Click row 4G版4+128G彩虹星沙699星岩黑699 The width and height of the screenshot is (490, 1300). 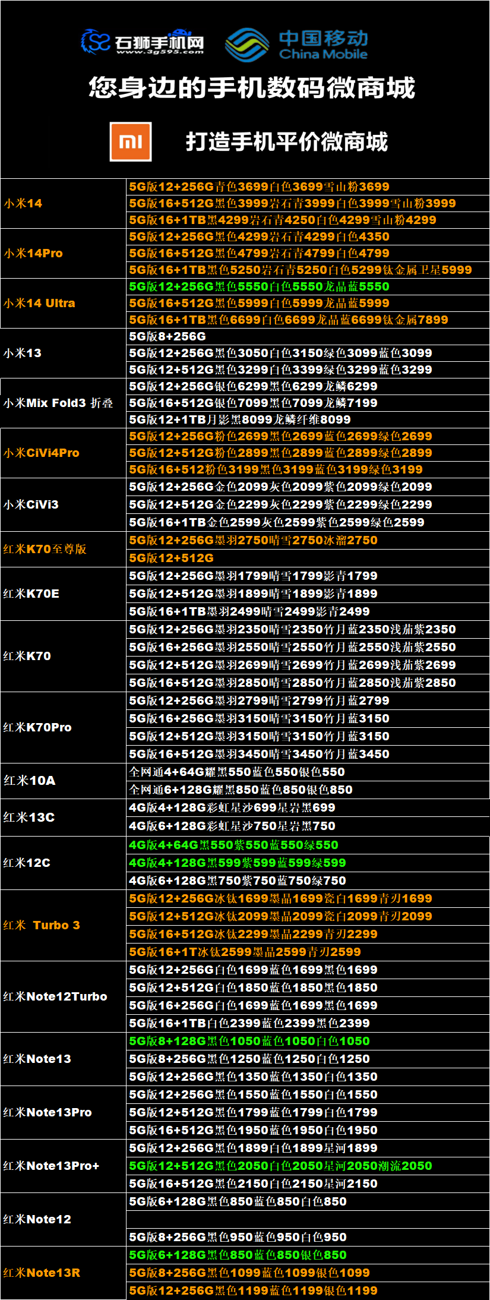(308, 807)
